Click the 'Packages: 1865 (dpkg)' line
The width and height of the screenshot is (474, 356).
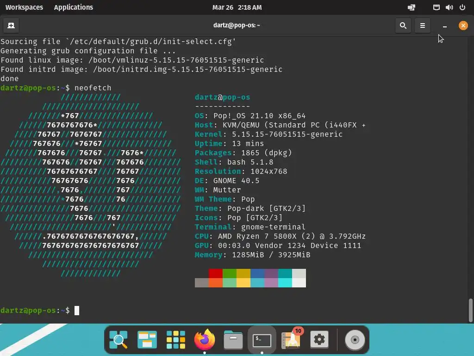(x=243, y=153)
